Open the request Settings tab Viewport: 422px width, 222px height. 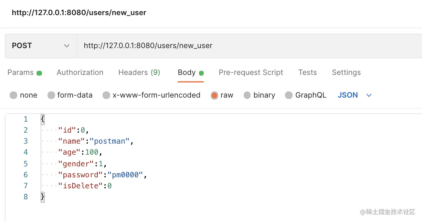point(346,73)
